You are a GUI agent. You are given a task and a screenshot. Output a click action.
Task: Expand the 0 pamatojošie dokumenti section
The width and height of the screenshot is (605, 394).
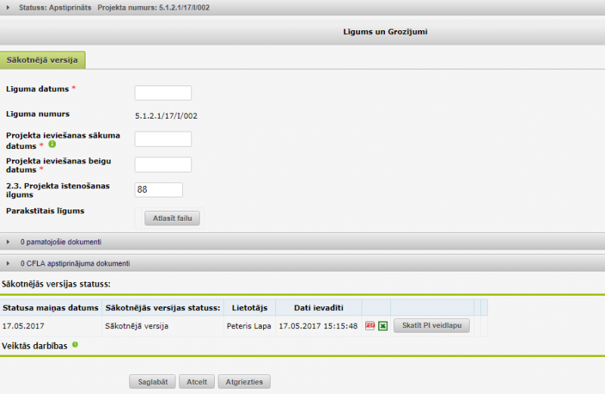point(9,242)
